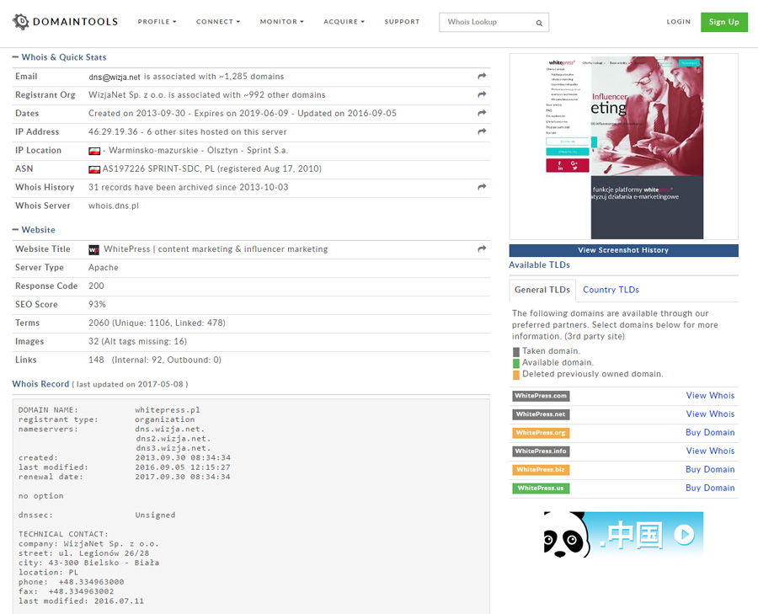Click share arrow in the Email row
Image resolution: width=758 pixels, height=614 pixels.
[482, 77]
